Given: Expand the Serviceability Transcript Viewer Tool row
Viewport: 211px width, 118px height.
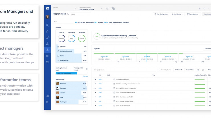Looking at the screenshot, I should click(95, 84).
